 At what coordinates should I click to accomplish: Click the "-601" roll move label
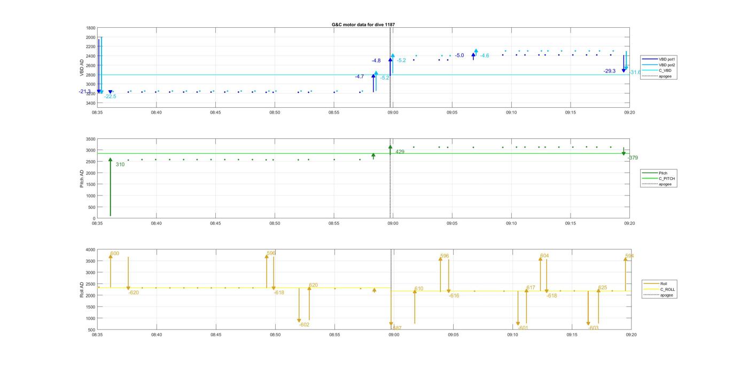pos(523,328)
